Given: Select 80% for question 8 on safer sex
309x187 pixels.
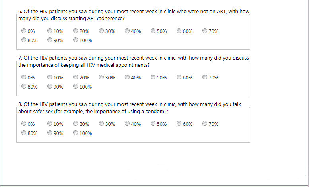Looking at the screenshot, I should [x=24, y=133].
